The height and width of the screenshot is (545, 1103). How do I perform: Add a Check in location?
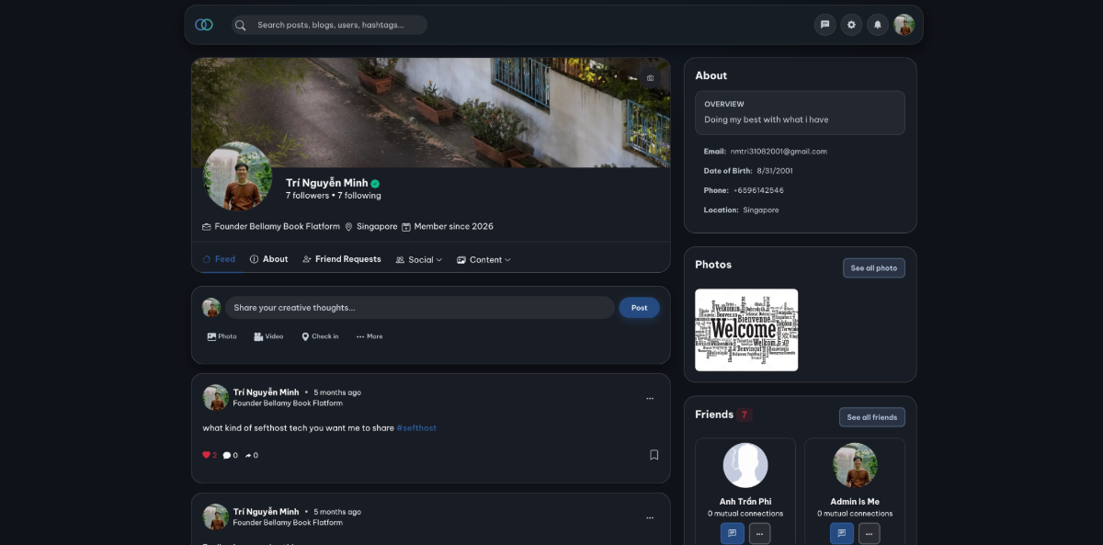(x=320, y=336)
